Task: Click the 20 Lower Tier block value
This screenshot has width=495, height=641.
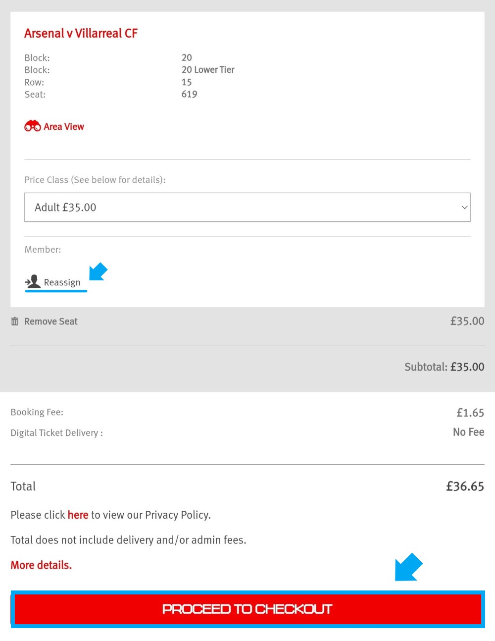Action: [x=208, y=70]
